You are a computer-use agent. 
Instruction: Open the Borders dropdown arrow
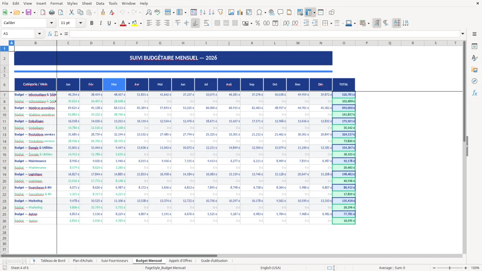[331, 23]
